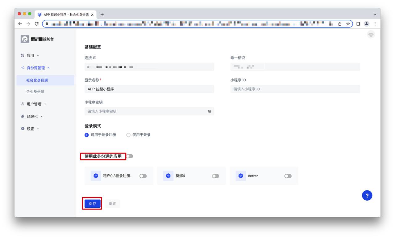Enable the cefrer application toggle

(288, 176)
